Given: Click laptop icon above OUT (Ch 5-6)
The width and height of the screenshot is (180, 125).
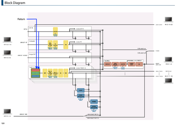Looking at the screenshot, I should (7, 53).
